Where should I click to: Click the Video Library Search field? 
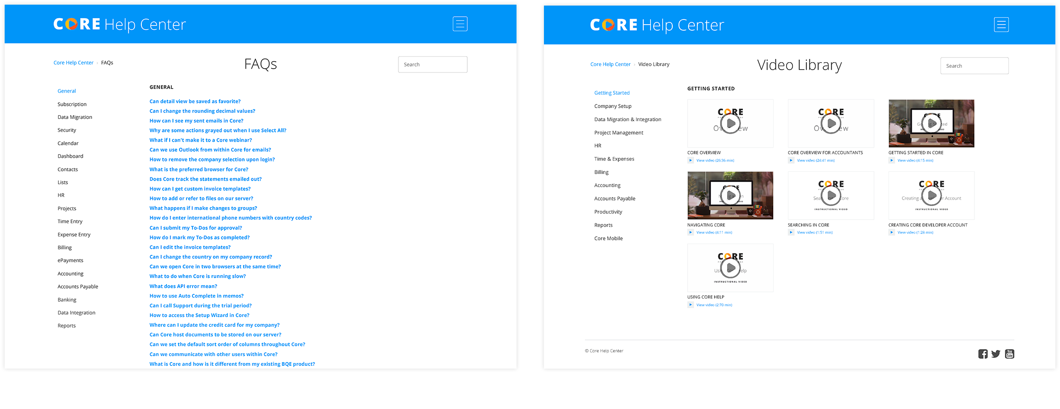974,66
